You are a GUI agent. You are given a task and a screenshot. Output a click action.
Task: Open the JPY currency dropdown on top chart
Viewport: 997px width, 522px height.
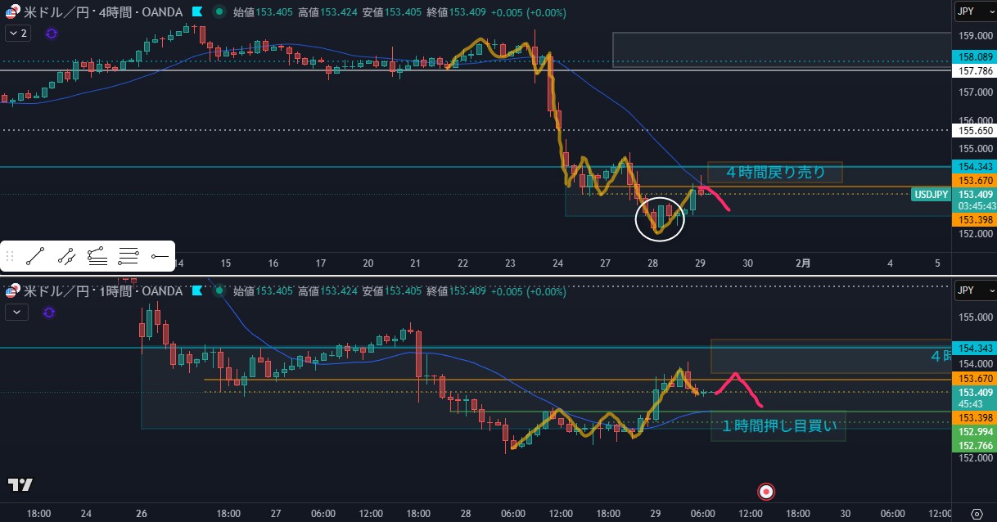tap(972, 12)
